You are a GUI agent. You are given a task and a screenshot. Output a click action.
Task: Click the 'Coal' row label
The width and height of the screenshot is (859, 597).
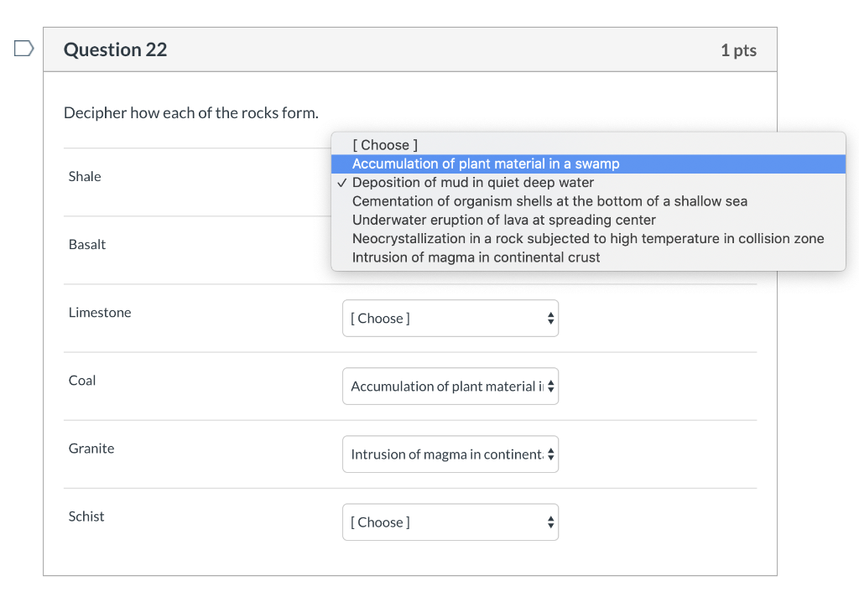[82, 380]
